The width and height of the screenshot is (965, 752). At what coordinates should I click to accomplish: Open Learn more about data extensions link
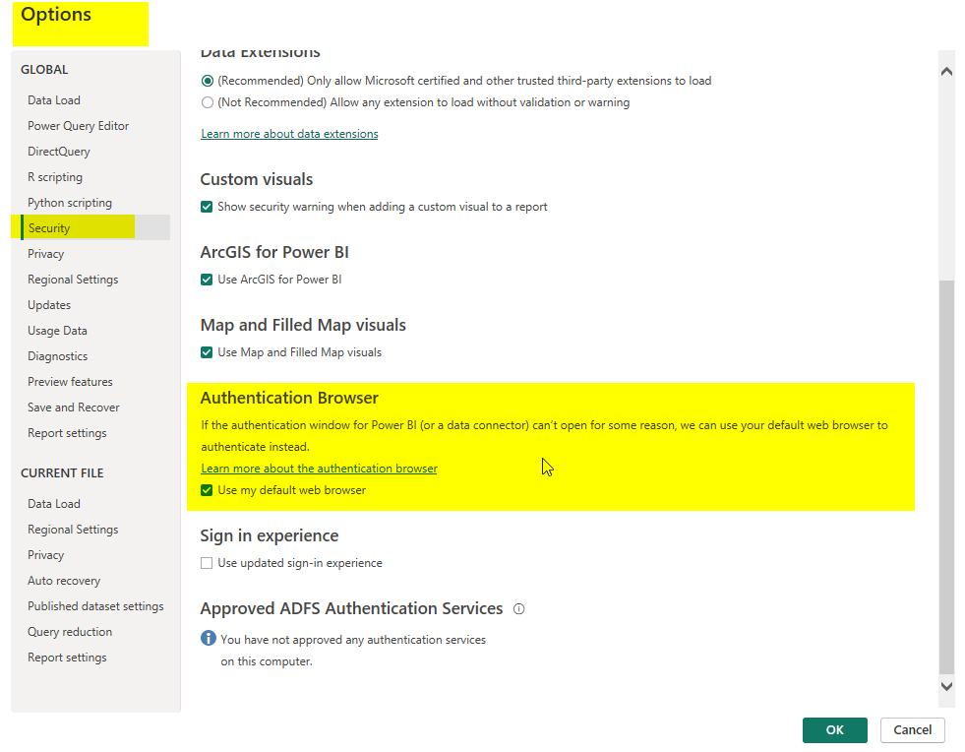289,134
